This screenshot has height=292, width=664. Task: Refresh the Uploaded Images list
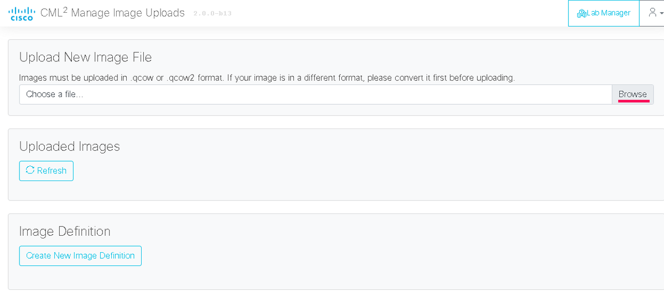tap(46, 171)
